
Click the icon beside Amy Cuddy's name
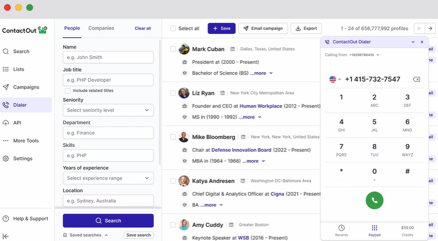point(231,225)
